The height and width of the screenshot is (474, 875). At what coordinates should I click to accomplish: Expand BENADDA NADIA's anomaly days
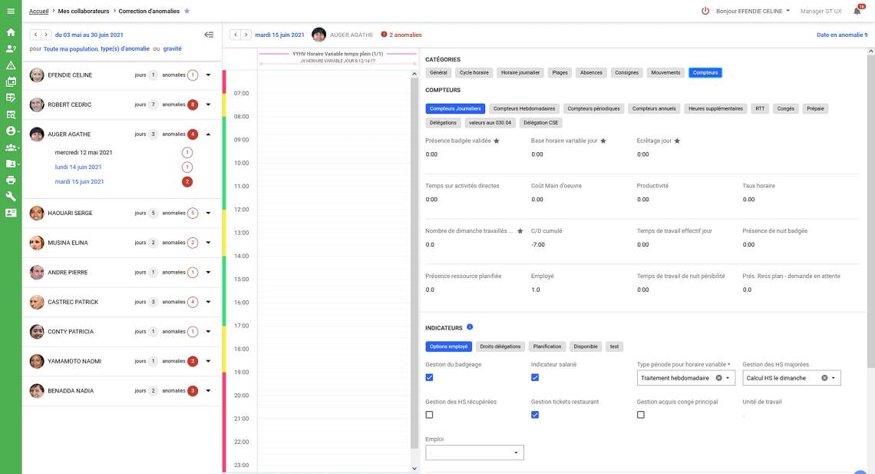coord(208,391)
